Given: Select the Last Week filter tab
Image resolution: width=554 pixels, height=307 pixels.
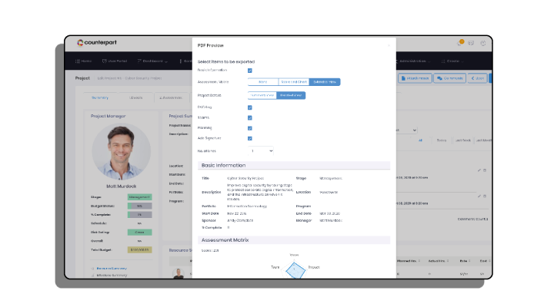Looking at the screenshot, I should (463, 140).
